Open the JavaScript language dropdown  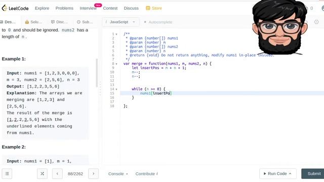pyautogui.click(x=120, y=22)
